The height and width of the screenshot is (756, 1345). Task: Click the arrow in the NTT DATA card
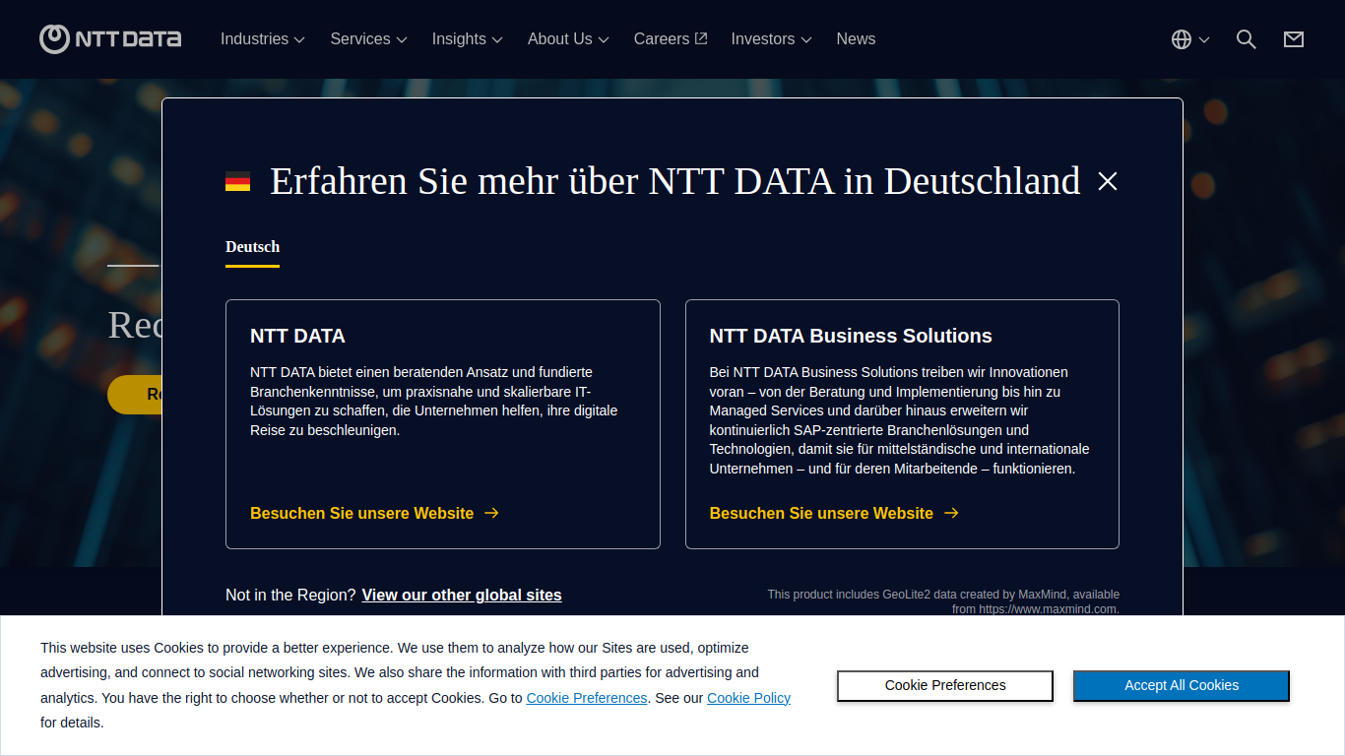click(x=492, y=513)
